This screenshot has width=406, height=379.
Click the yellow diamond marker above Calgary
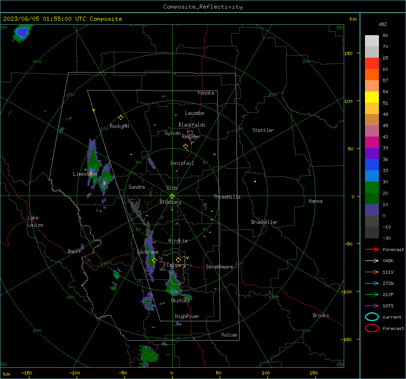tap(178, 260)
